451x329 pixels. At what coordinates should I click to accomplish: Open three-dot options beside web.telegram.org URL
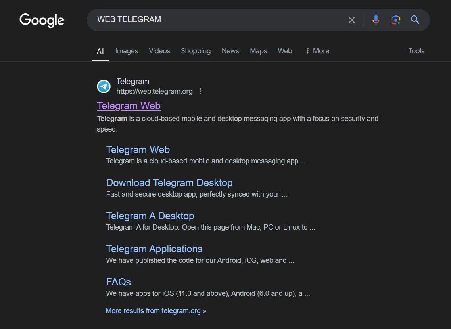click(200, 92)
